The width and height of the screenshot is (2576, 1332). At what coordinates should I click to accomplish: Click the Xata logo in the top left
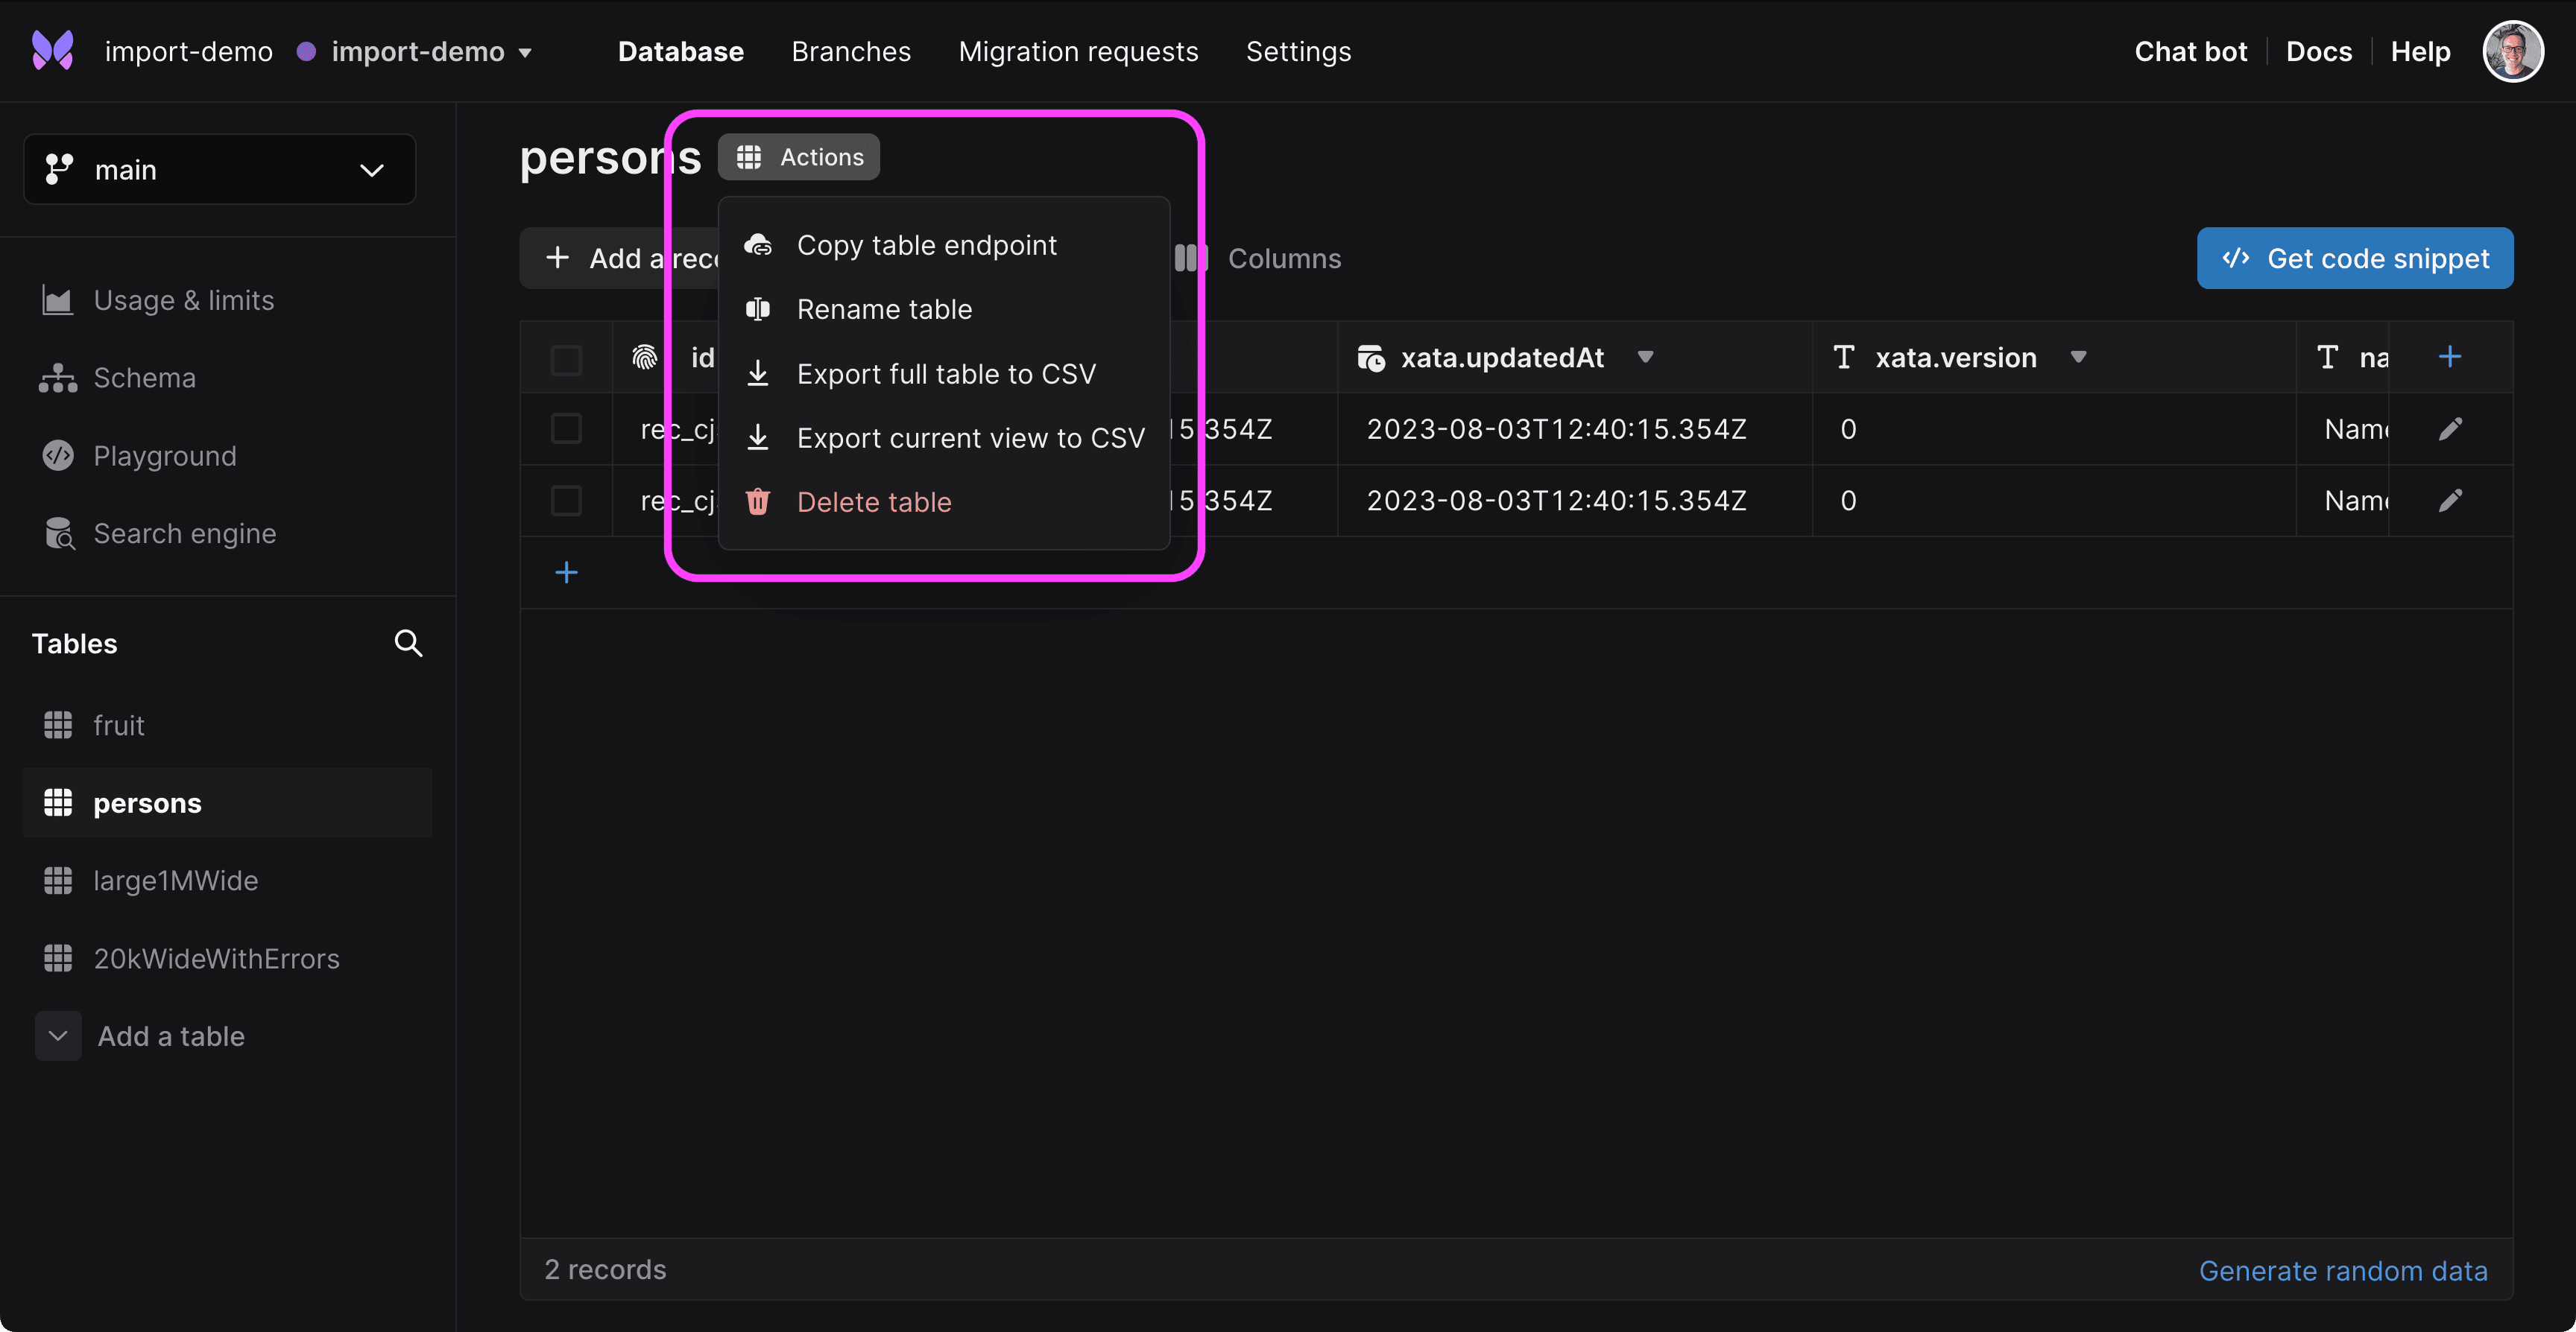(52, 50)
